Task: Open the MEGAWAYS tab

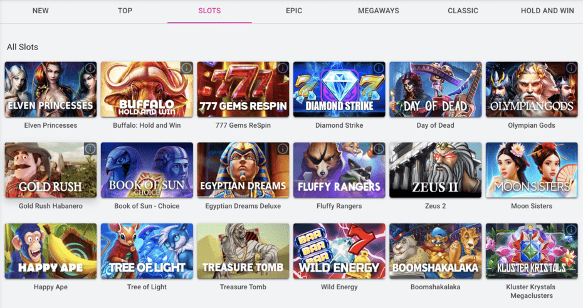Action: tap(379, 11)
